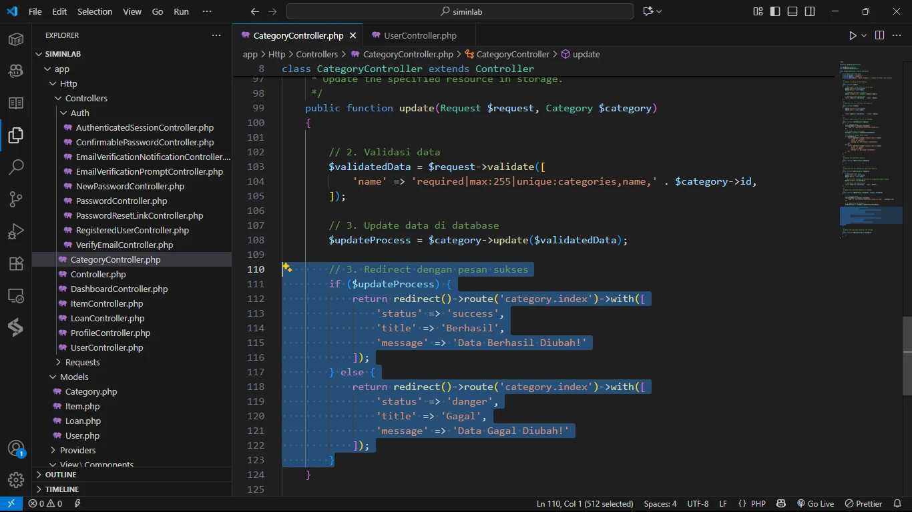The image size is (912, 512).
Task: Expand the Requests folder
Action: (x=82, y=362)
